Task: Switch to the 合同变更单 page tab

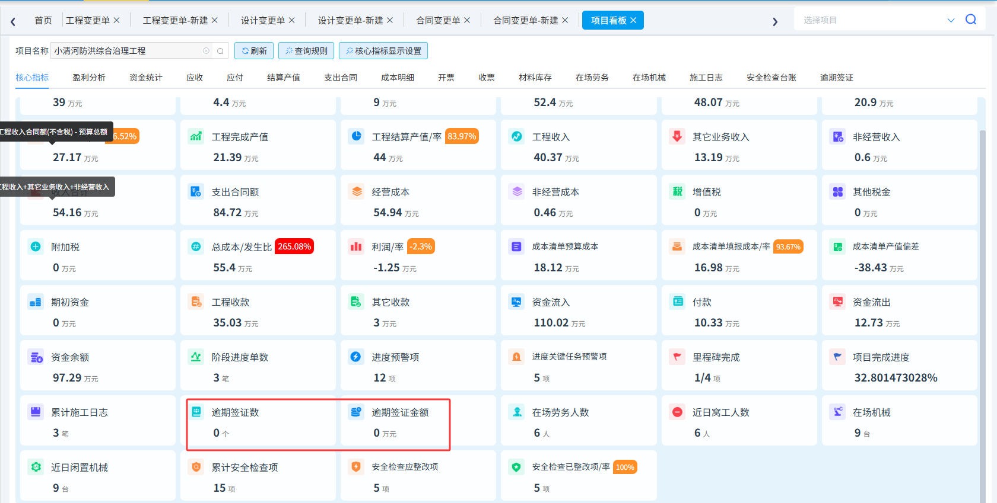Action: (438, 20)
